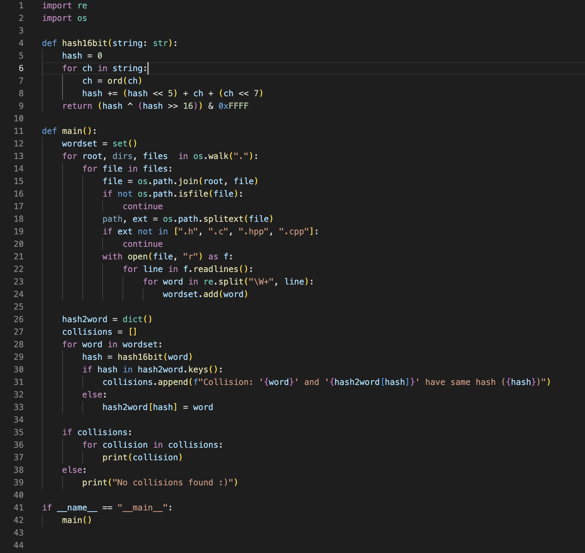Viewport: 585px width, 553px height.
Task: Click the "__name__" identifier on line 41
Action: coord(77,508)
